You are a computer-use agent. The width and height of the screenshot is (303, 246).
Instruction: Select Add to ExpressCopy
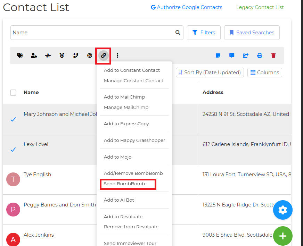(126, 124)
